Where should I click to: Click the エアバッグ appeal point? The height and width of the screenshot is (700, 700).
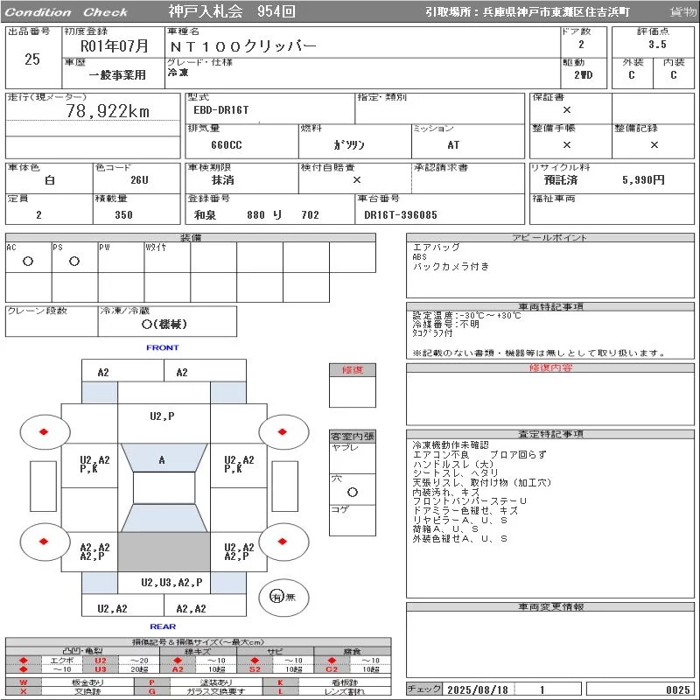436,247
